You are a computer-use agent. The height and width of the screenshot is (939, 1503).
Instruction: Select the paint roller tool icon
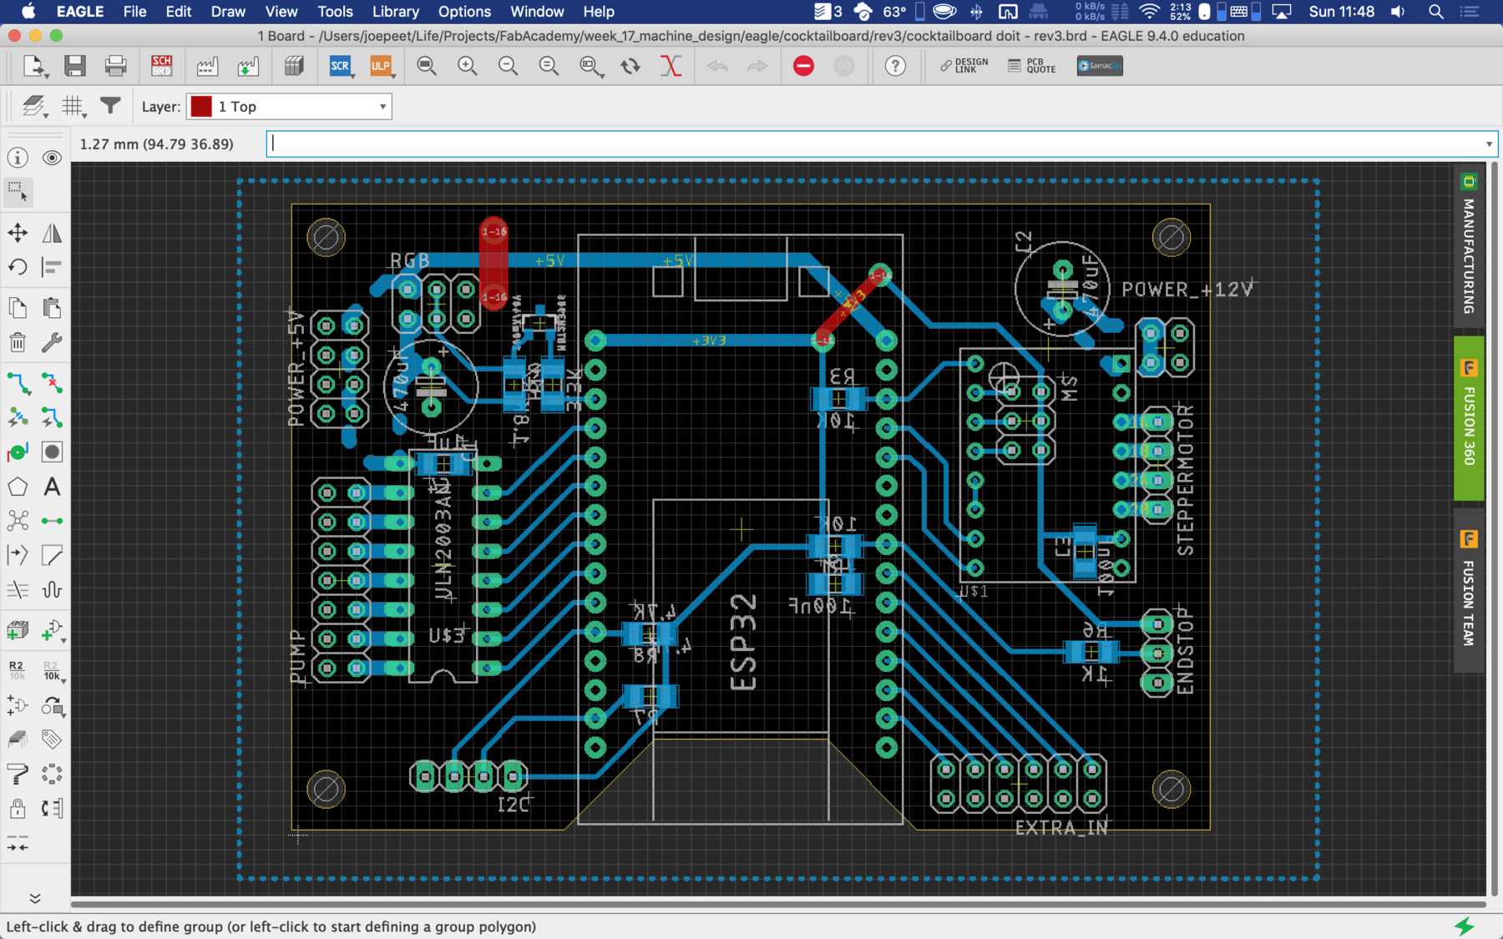pyautogui.click(x=18, y=774)
